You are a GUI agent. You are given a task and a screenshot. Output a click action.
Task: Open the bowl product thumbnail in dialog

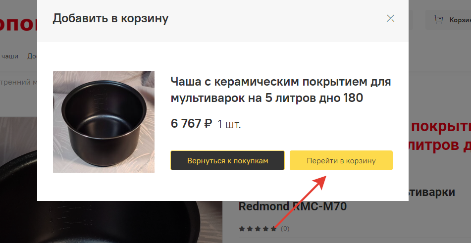click(x=104, y=122)
